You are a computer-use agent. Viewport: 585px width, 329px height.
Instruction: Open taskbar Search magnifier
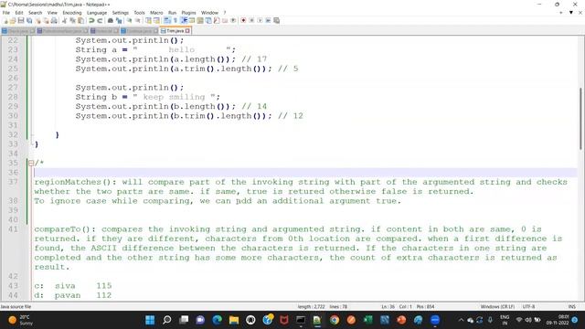point(166,320)
